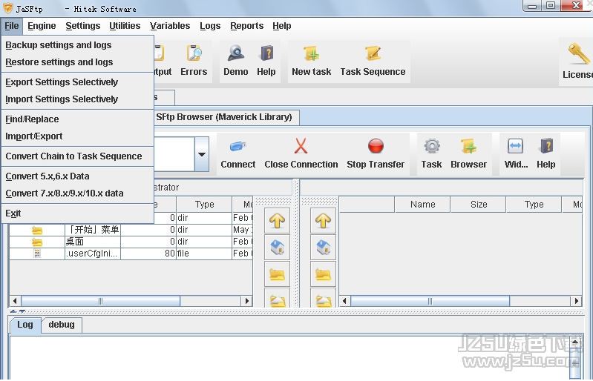Open the File menu
This screenshot has width=593, height=381.
click(x=11, y=26)
